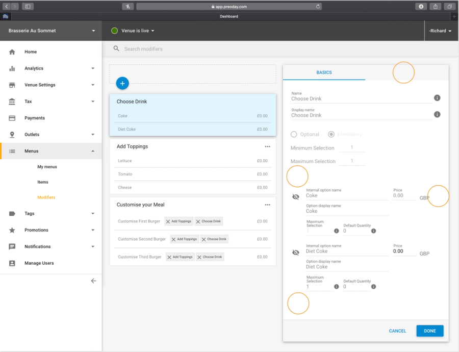Click the CANCEL button
The image size is (459, 352).
coord(397,331)
